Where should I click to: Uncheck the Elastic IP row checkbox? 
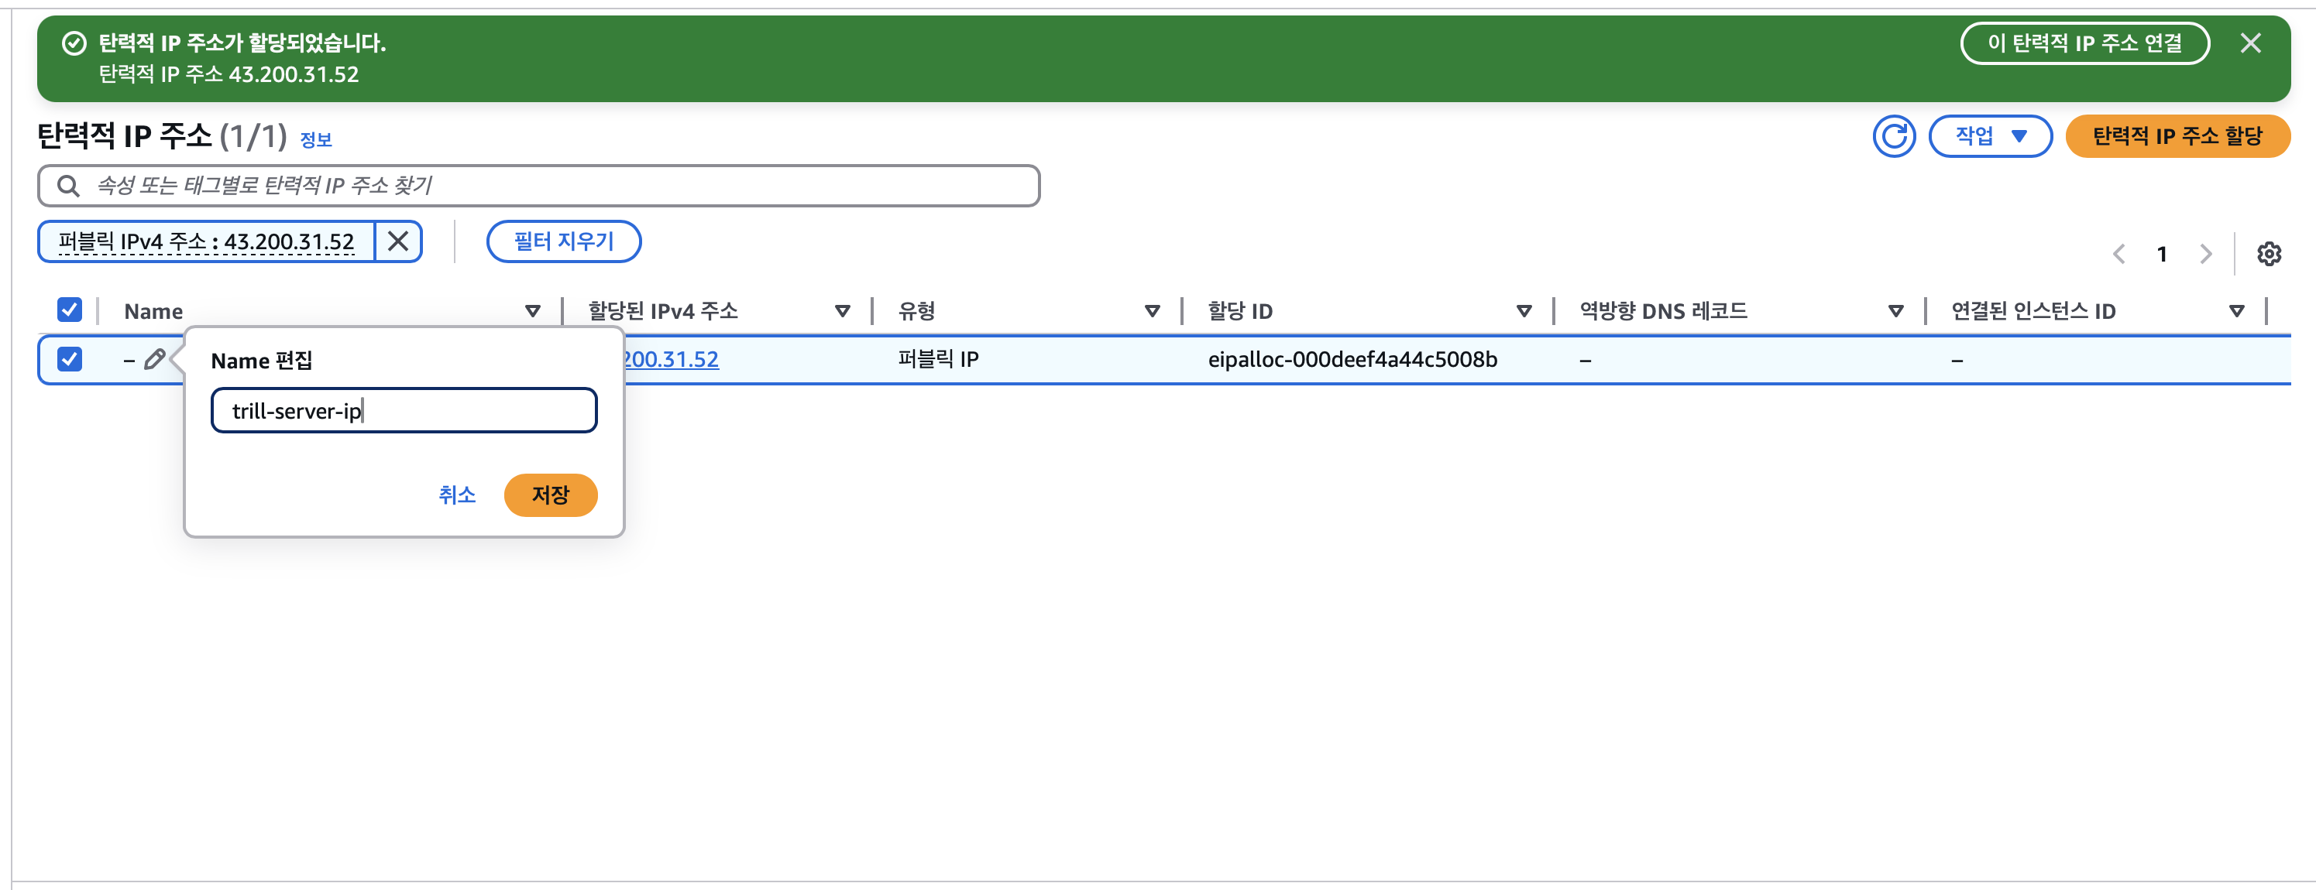(69, 359)
